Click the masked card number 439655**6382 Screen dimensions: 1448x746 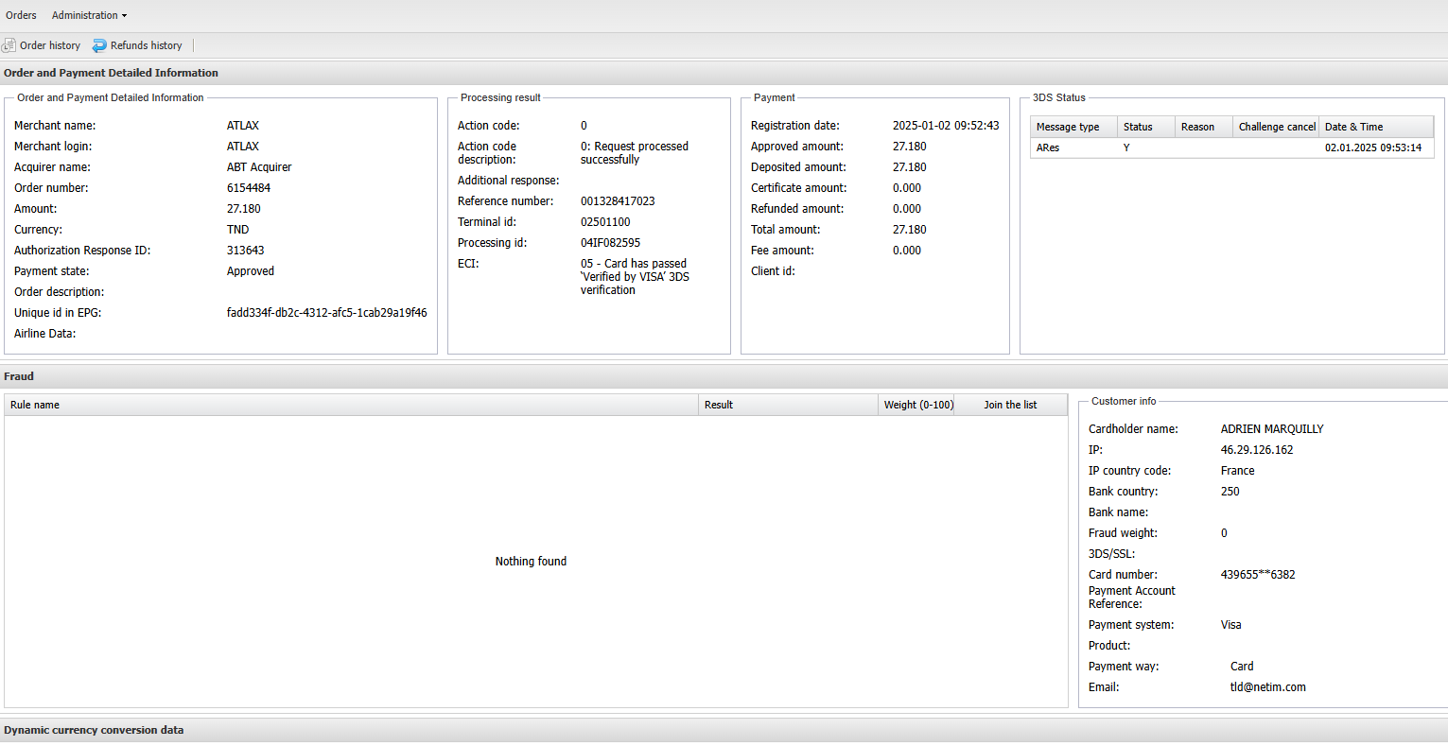pyautogui.click(x=1258, y=575)
